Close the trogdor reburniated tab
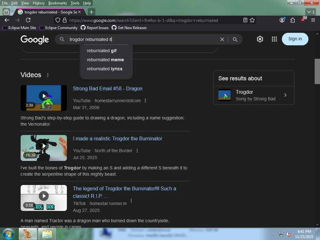 80,12
